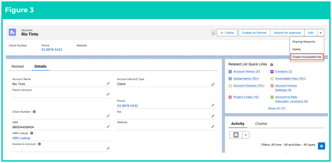Image resolution: width=332 pixels, height=163 pixels.
Task: Select Sharing Hierarchy from the actions menu
Action: [304, 42]
